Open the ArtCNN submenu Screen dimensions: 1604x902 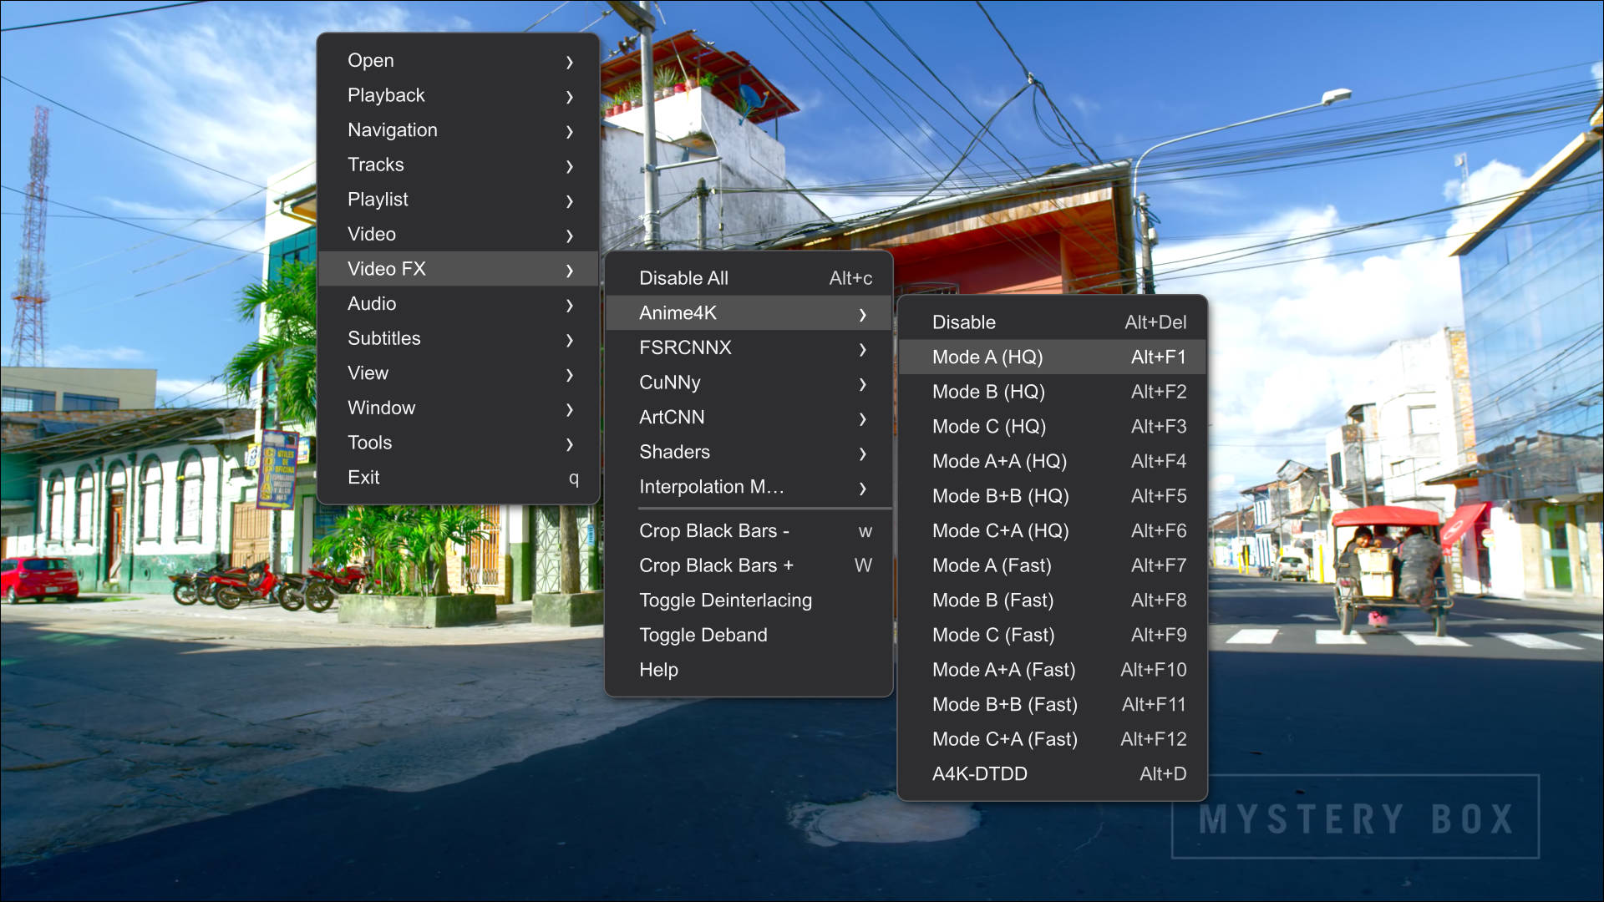point(749,418)
